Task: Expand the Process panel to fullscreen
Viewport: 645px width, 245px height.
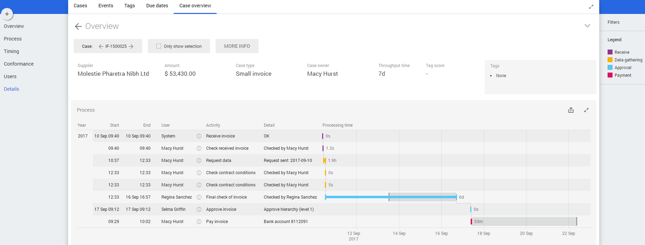Action: click(x=586, y=110)
